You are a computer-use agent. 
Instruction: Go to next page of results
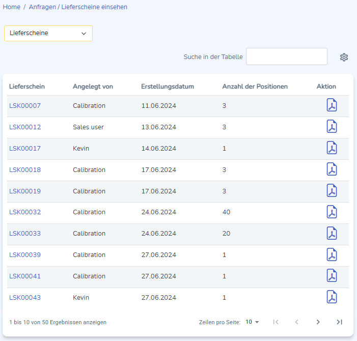318,322
